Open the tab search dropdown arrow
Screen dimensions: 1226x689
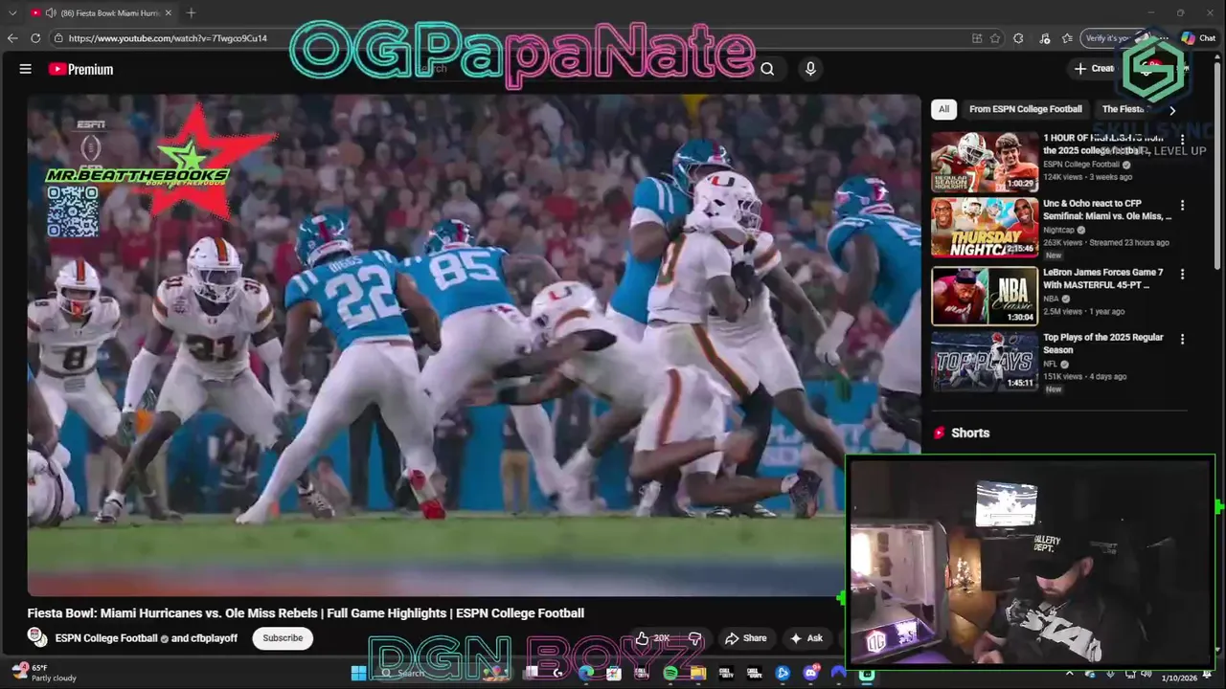(x=12, y=12)
